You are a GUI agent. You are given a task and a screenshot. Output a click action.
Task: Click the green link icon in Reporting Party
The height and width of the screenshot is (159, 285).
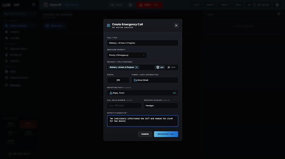point(174,93)
